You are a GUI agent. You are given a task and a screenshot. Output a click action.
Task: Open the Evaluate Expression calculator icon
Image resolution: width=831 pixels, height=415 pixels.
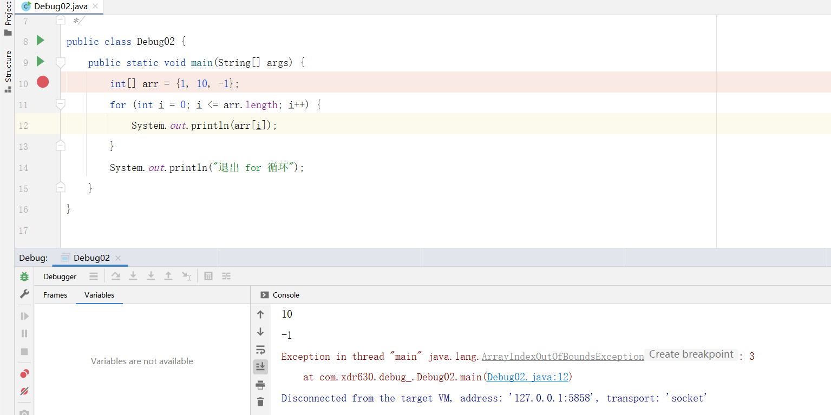tap(208, 276)
